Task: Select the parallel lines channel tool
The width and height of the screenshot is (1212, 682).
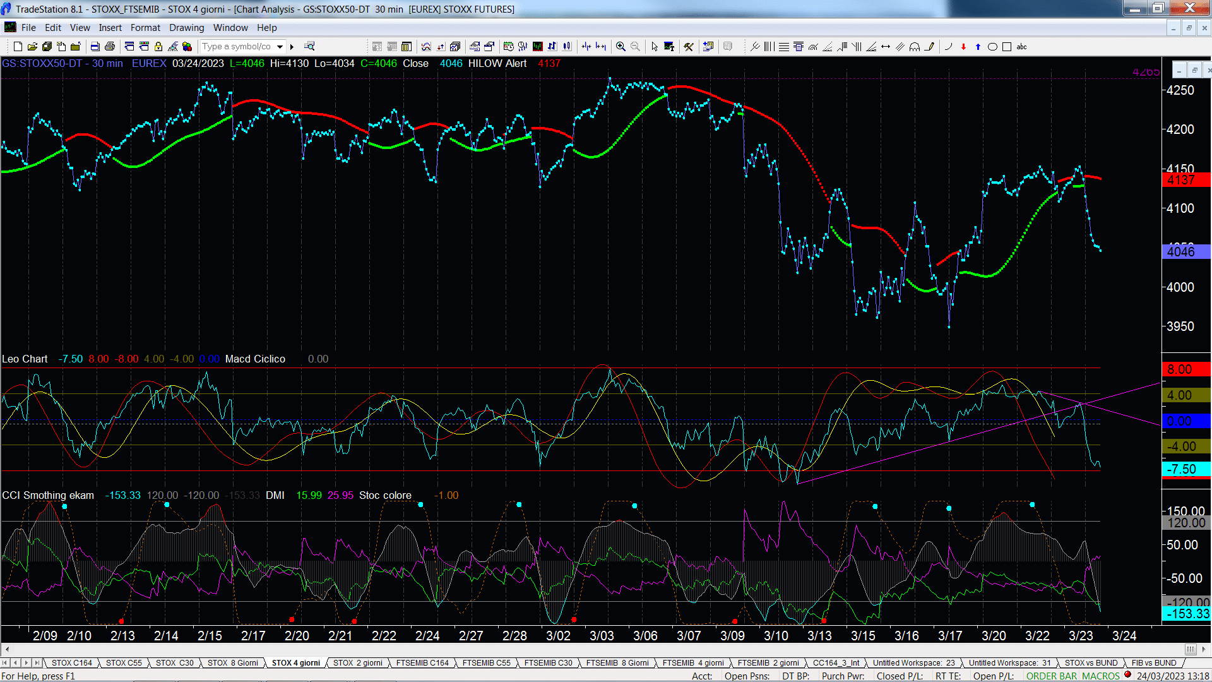Action: (900, 47)
